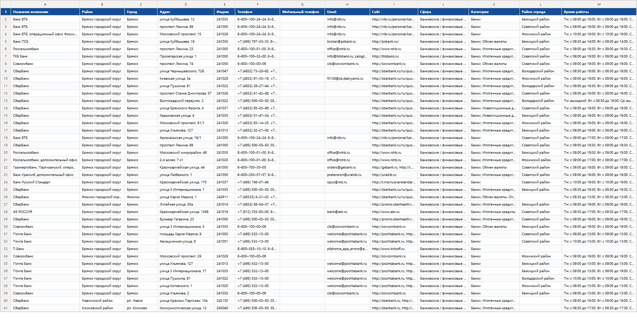This screenshot has height=318, width=637.
Task: Click the address '2-я аллея, 7 к1'
Action: 186,160
